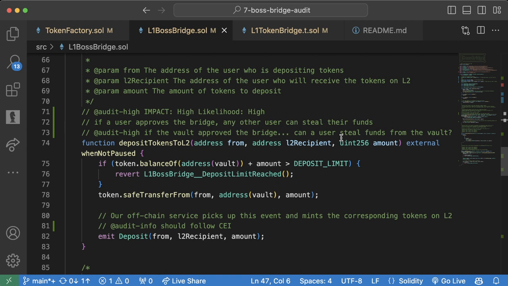Go back using the left arrow
The image size is (508, 286).
[x=146, y=10]
